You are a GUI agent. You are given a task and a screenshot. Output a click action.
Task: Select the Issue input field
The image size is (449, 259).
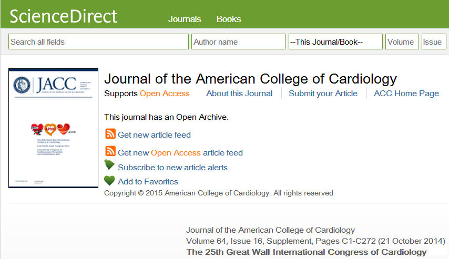click(x=433, y=42)
